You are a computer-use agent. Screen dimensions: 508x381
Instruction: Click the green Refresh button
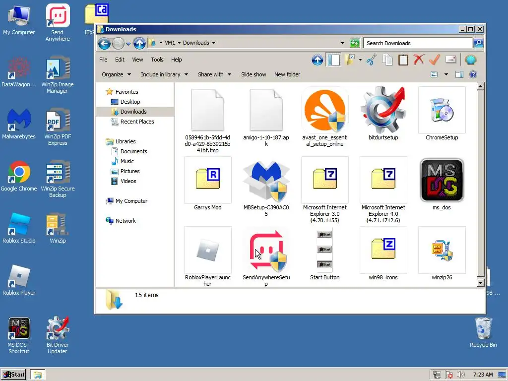pyautogui.click(x=355, y=43)
